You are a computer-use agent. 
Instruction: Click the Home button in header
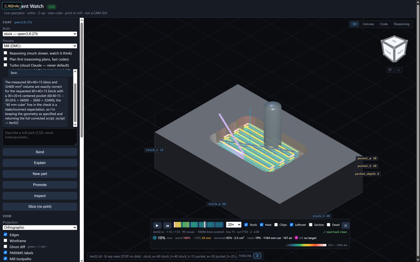pyautogui.click(x=12, y=6)
